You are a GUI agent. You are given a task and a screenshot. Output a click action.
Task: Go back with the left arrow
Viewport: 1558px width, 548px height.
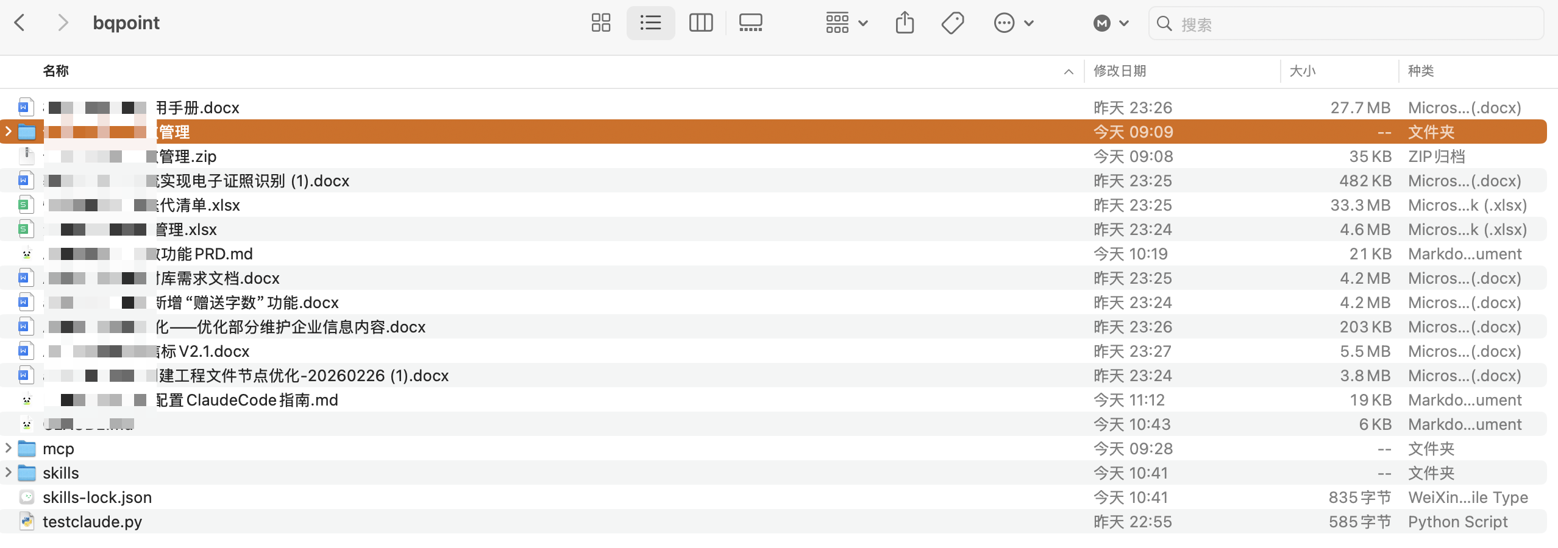point(20,23)
